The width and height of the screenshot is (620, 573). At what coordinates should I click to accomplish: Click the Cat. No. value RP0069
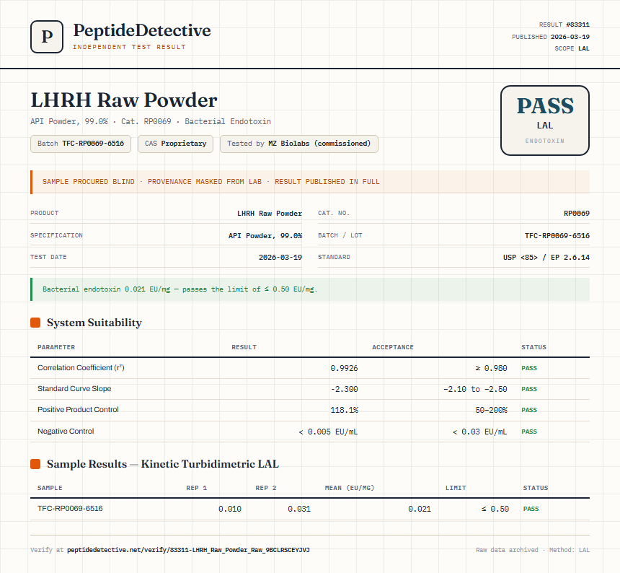[x=577, y=214]
